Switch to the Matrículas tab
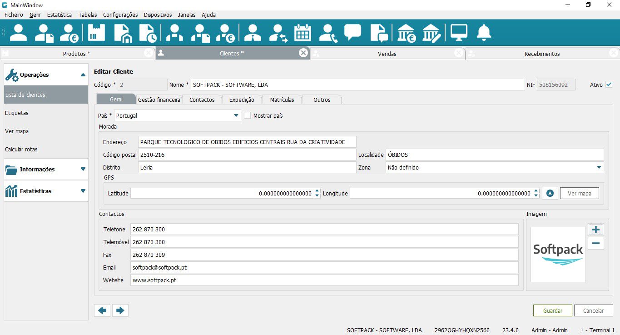Screen dimensions: 620x335 click(282, 100)
